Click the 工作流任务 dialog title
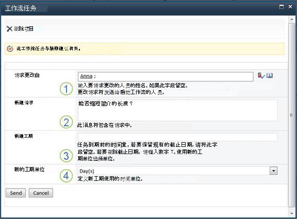 [x=21, y=8]
